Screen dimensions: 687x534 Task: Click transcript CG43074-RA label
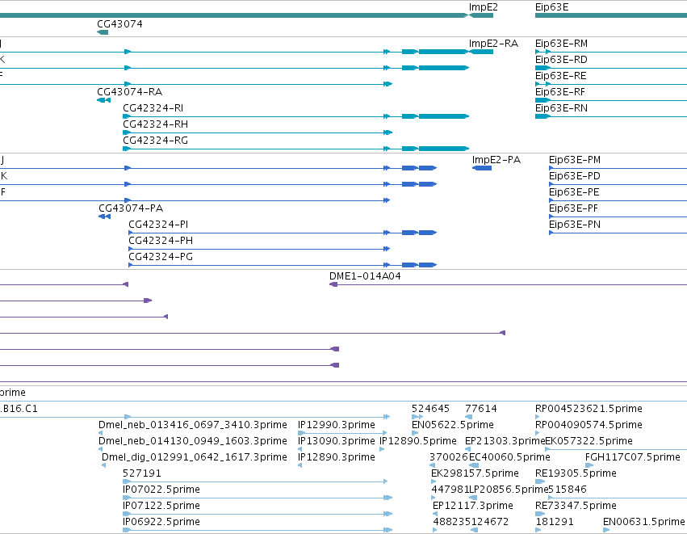pos(130,92)
